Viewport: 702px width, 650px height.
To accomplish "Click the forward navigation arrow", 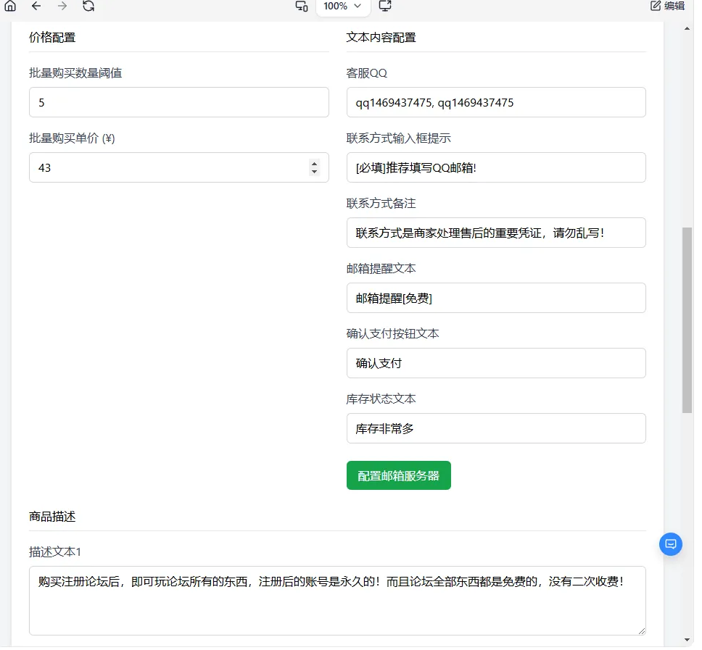I will coord(62,7).
